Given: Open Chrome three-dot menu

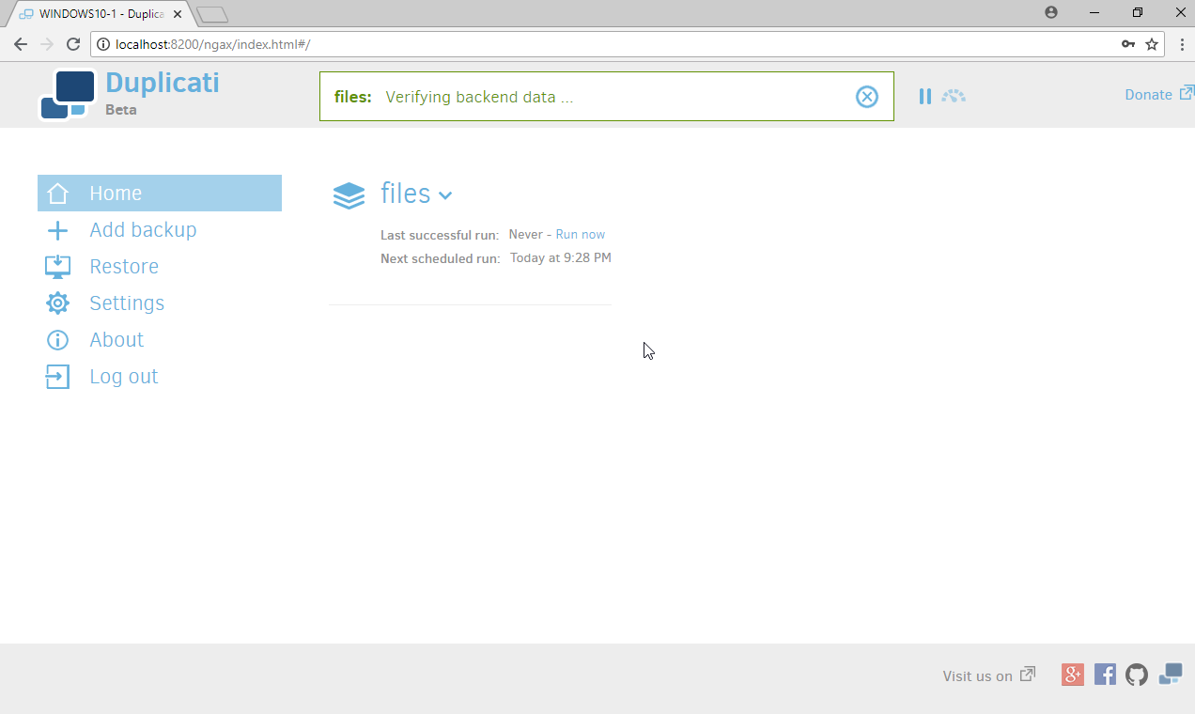Looking at the screenshot, I should click(1181, 44).
